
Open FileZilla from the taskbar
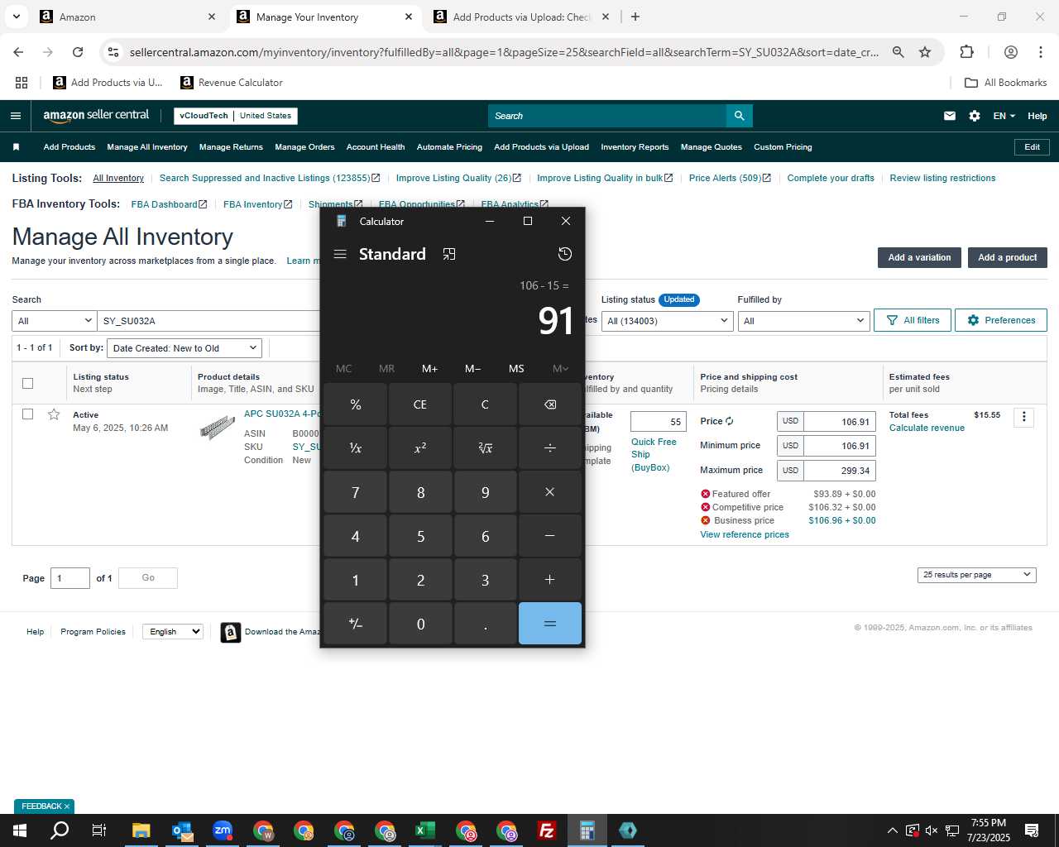tap(547, 830)
